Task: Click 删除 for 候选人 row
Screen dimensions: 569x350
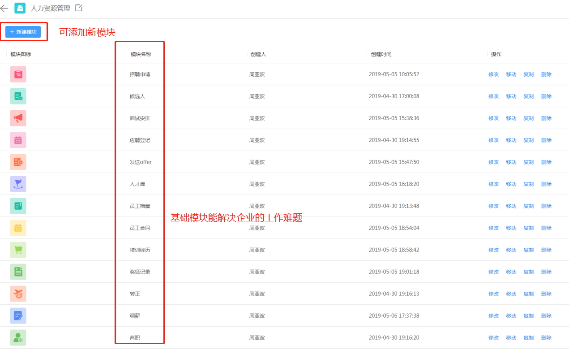Action: tap(546, 96)
